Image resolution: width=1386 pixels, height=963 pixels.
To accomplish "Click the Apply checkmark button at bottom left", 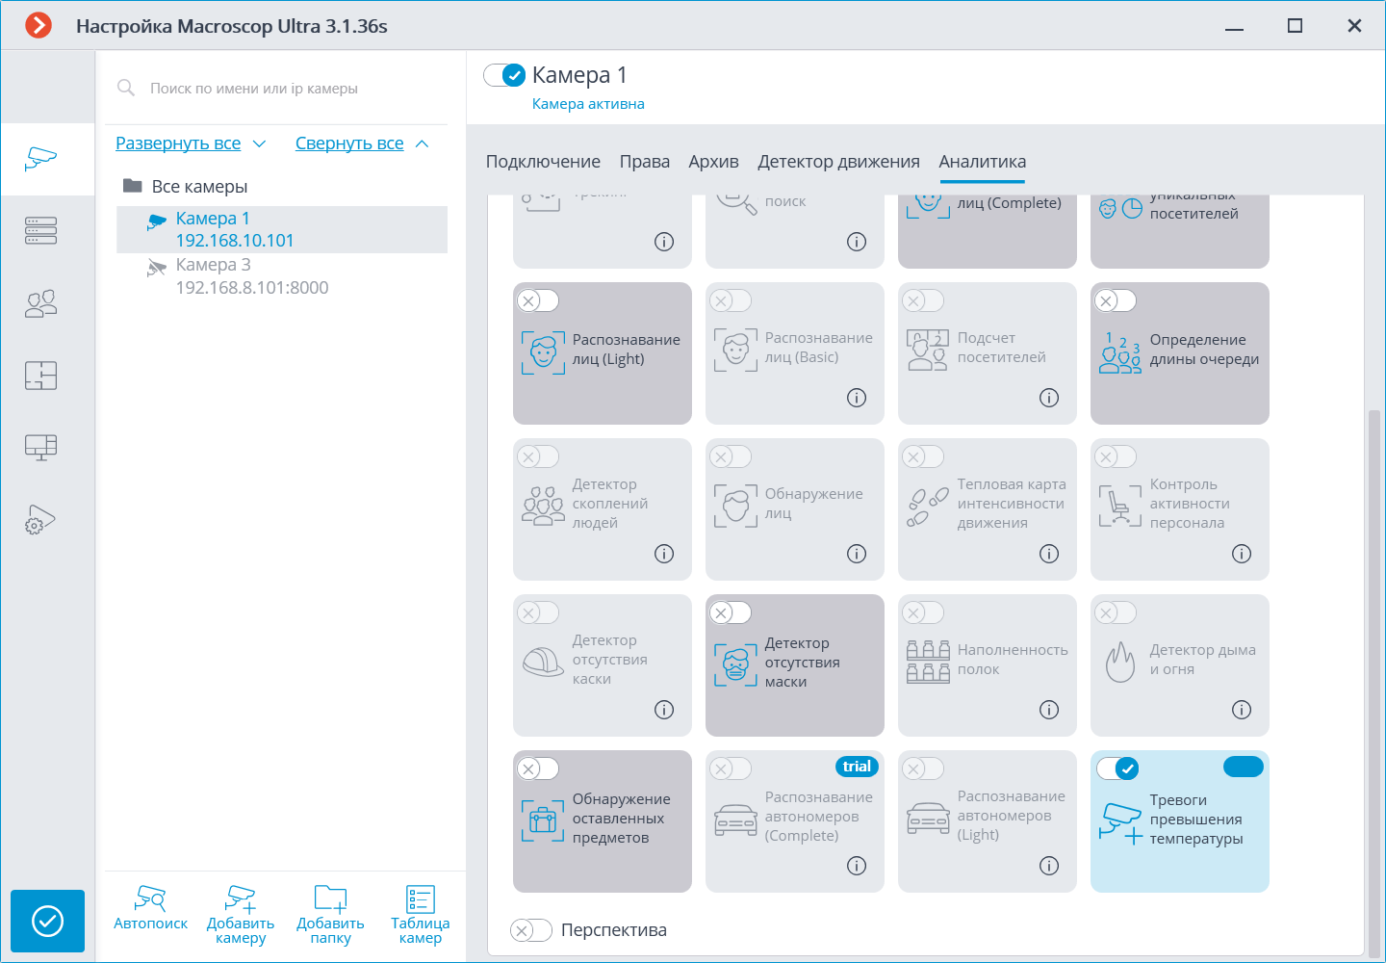I will click(48, 922).
